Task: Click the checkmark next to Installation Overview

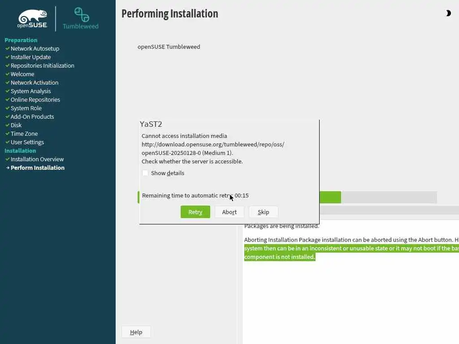Action: click(x=7, y=159)
